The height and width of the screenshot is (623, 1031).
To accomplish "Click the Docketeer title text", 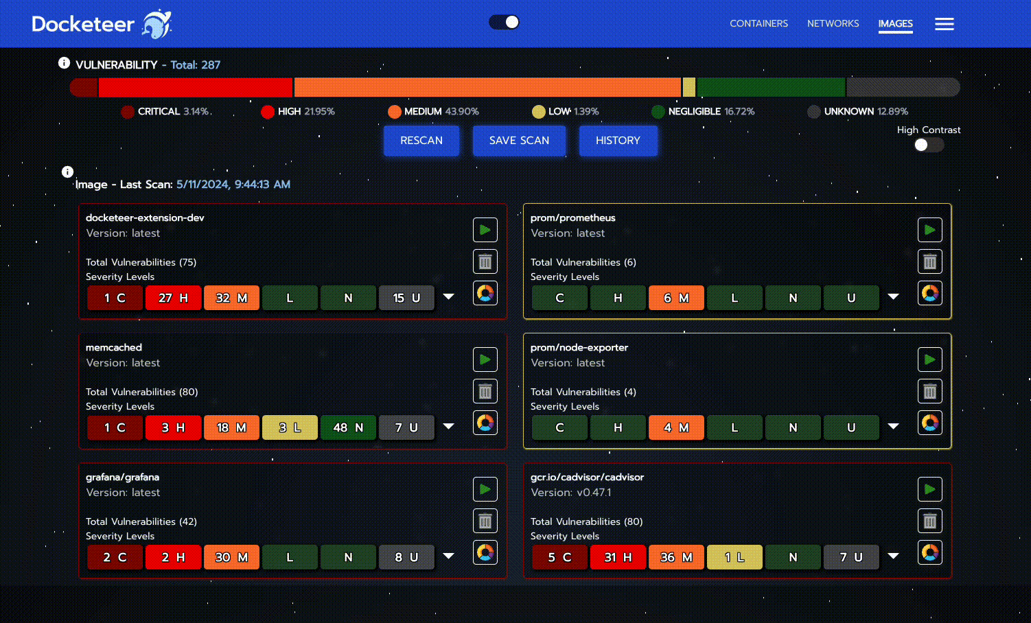I will (x=83, y=24).
